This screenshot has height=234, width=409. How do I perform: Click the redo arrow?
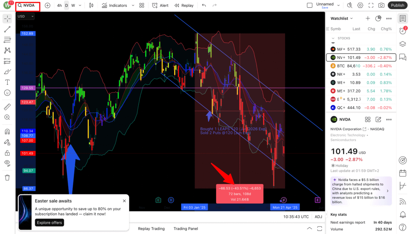click(214, 6)
